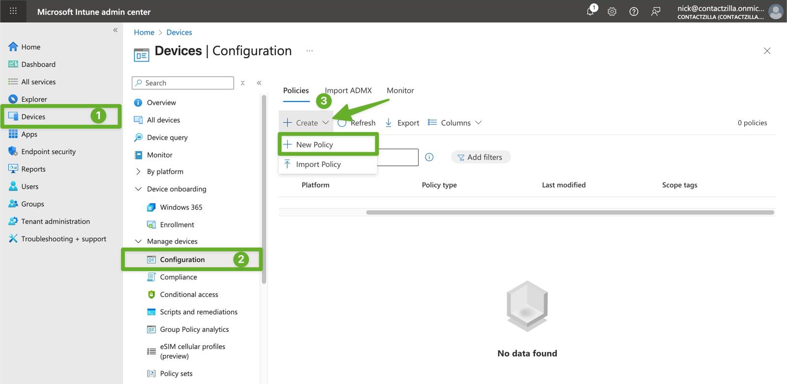Open the notifications bell
The image size is (787, 384).
[x=591, y=11]
